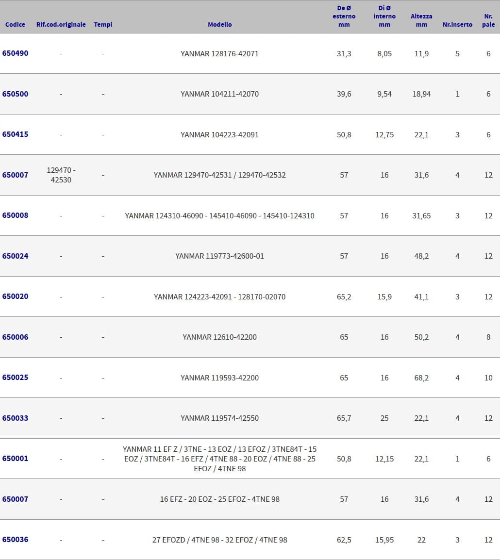Open product code 650500 link

pos(16,94)
